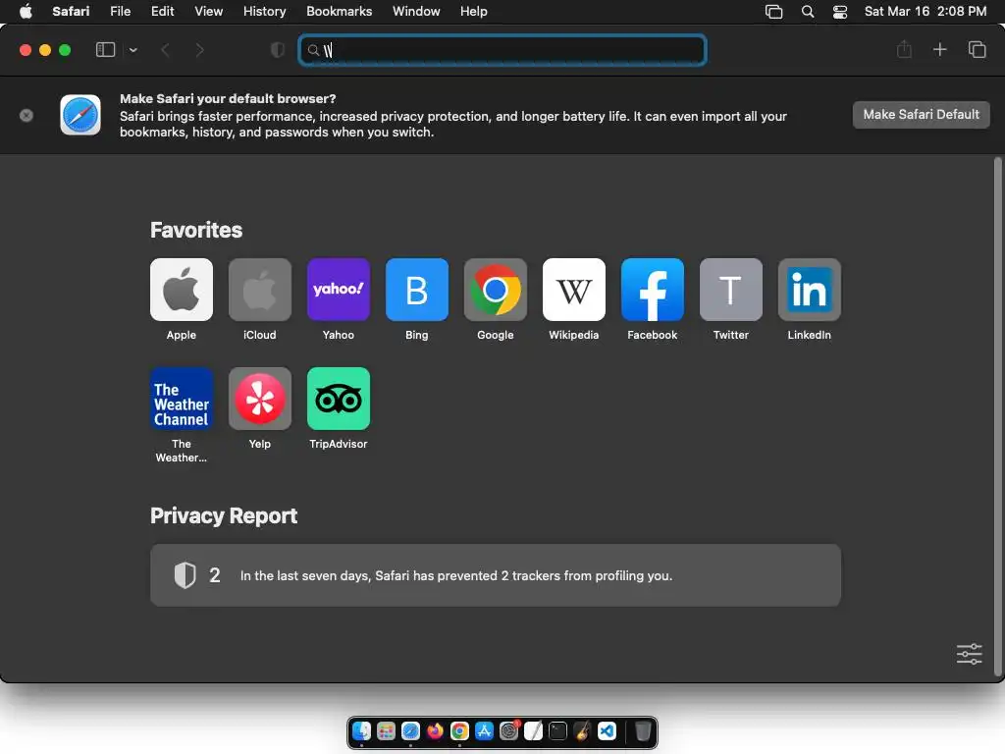1005x754 pixels.
Task: Open Control Center in menu bar
Action: coord(840,12)
